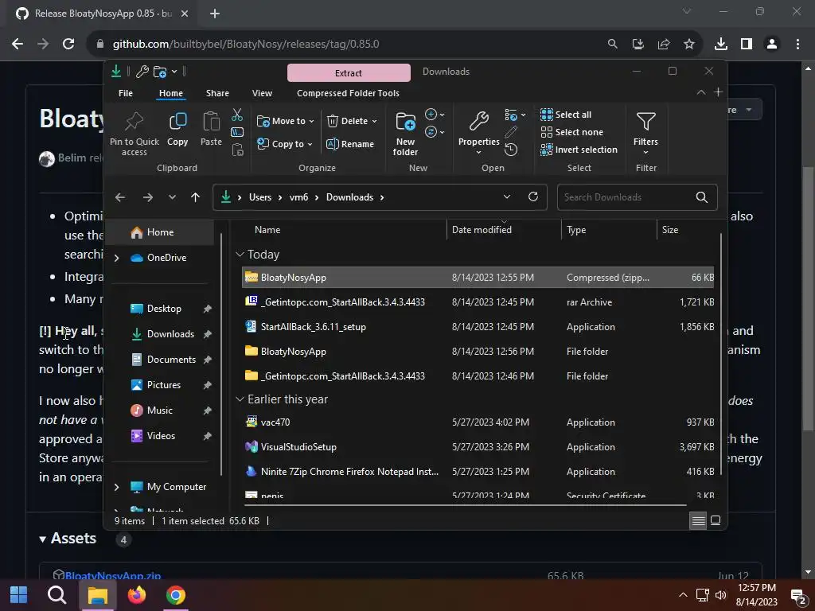This screenshot has width=815, height=611.
Task: Click the Copy ribbon icon
Action: [x=177, y=122]
